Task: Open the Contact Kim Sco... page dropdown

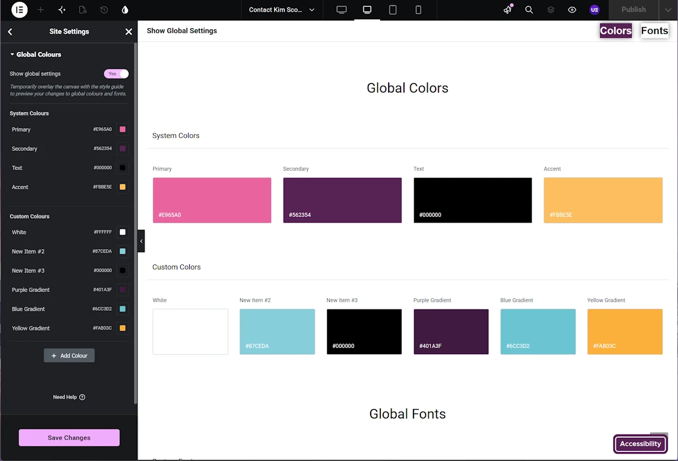Action: coord(281,10)
